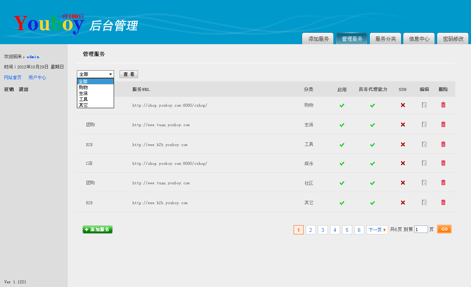Edit the service in the 工具 category row
The width and height of the screenshot is (471, 287).
(424, 144)
